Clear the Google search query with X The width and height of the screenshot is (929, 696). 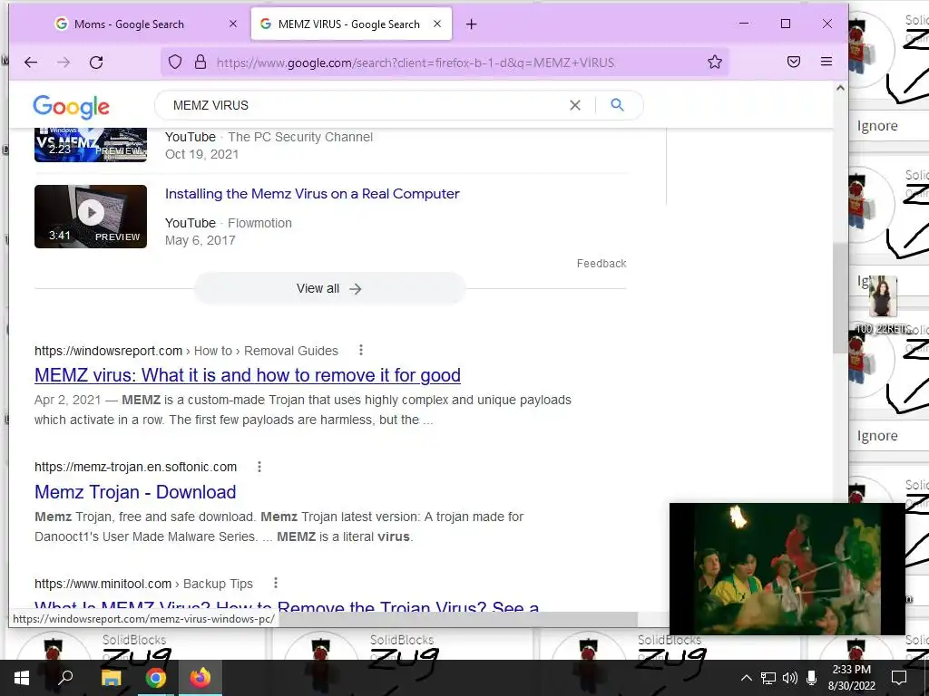pos(574,105)
